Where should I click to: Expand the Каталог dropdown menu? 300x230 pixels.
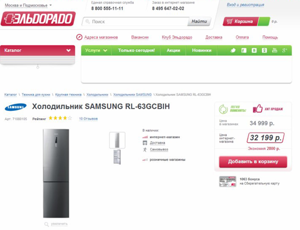[68, 50]
